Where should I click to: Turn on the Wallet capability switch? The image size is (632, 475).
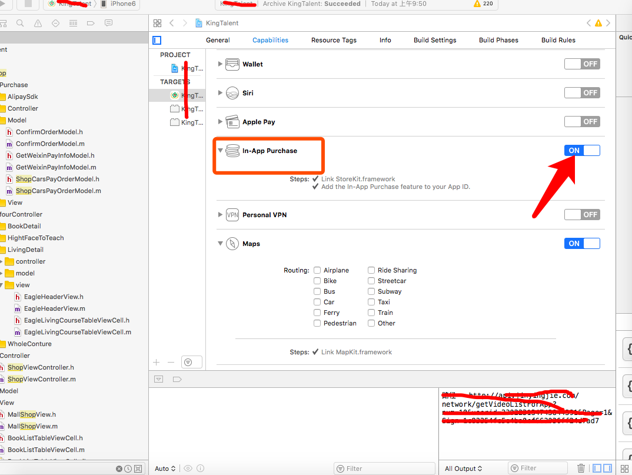[582, 64]
